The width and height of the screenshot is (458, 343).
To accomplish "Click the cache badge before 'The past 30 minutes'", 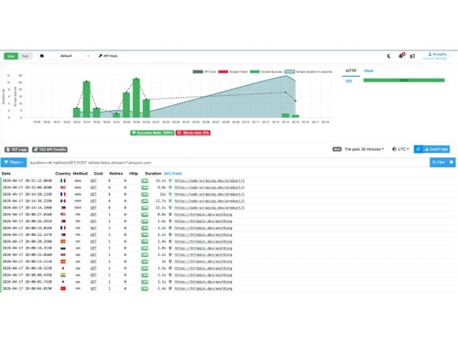I will (337, 149).
